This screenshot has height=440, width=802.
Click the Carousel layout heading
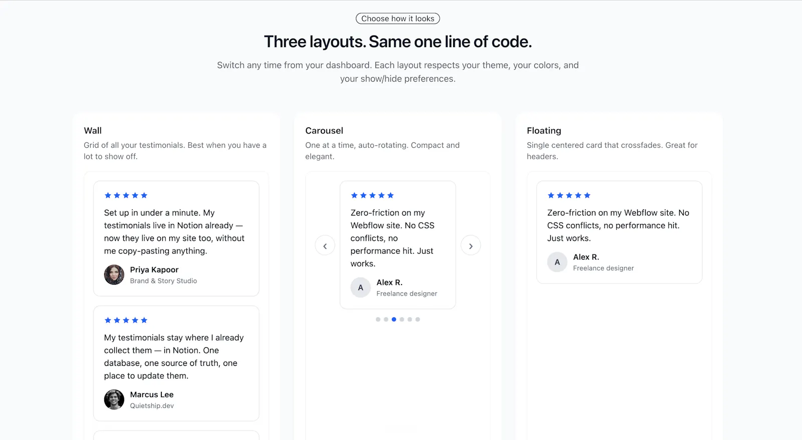[324, 131]
